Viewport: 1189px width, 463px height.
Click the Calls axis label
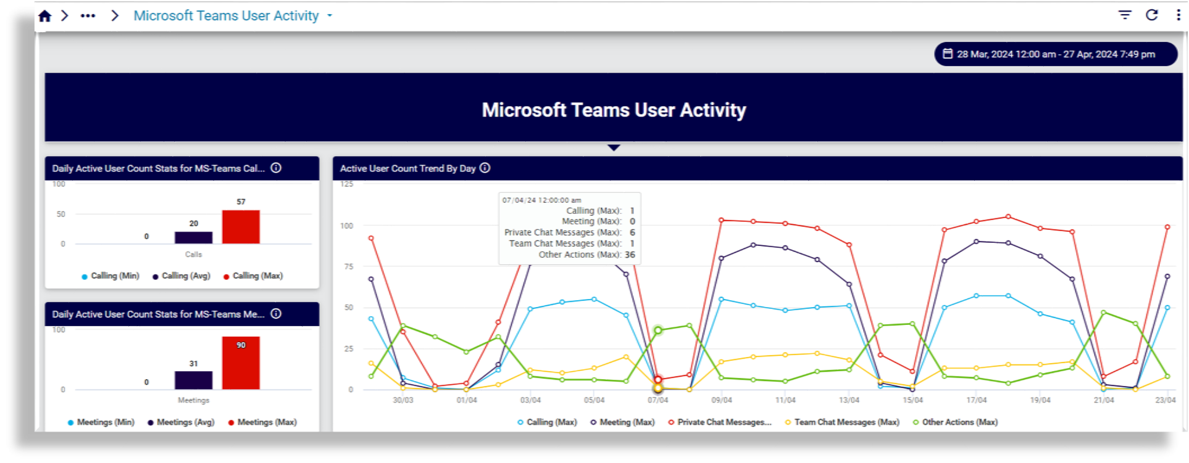(x=193, y=255)
